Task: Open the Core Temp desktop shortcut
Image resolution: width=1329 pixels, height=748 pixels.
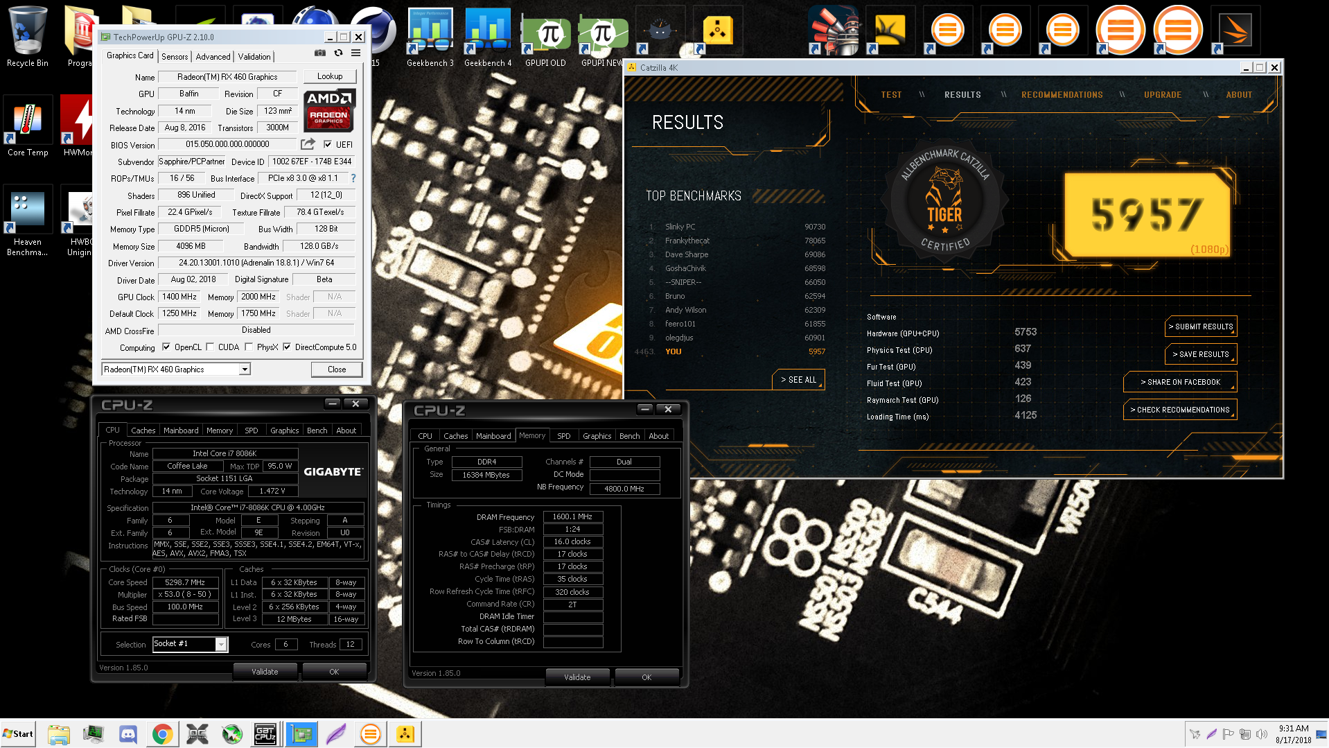Action: pyautogui.click(x=28, y=127)
